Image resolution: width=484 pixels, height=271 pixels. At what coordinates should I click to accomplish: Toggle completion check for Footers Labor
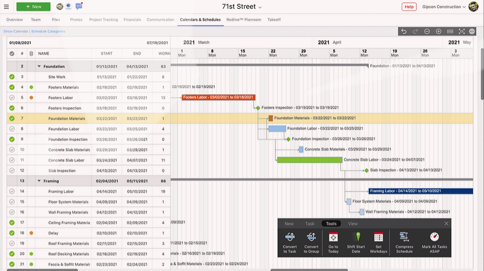coord(12,98)
